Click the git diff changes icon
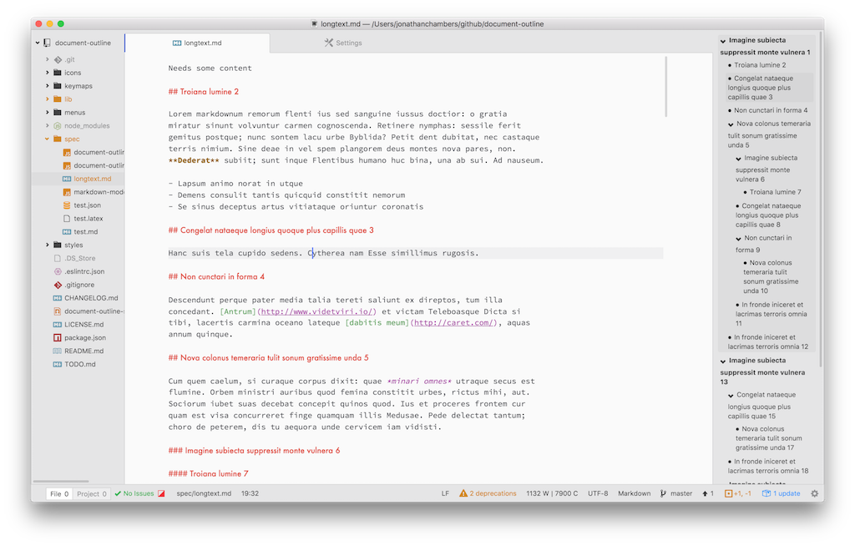This screenshot has width=855, height=546. (728, 493)
